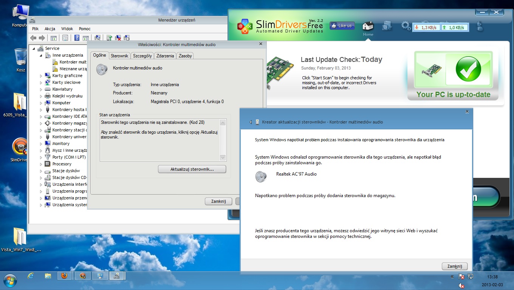Screen dimensions: 514x290
Task: Click the SlimDrivers support person icon
Action: pos(480,26)
